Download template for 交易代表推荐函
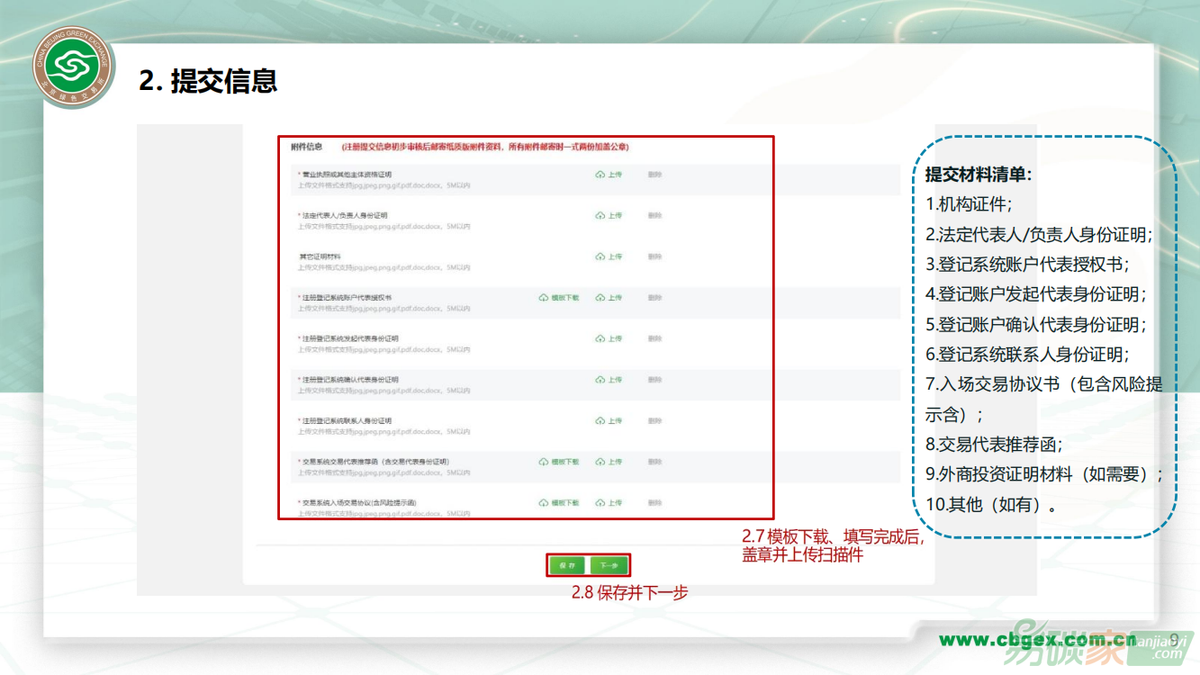1200x675 pixels. [x=559, y=462]
